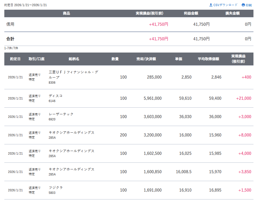Click the CSV download arrow icon

[x=211, y=5]
